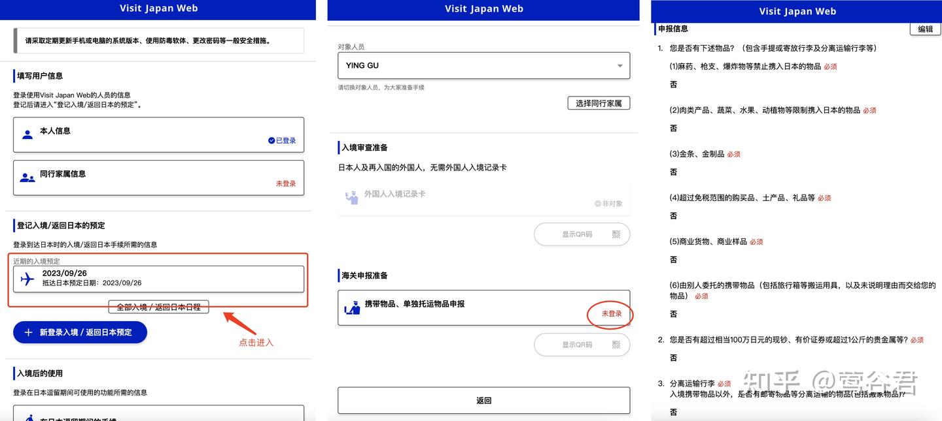Click question (5)商业货物、商业样品 text

pos(708,242)
